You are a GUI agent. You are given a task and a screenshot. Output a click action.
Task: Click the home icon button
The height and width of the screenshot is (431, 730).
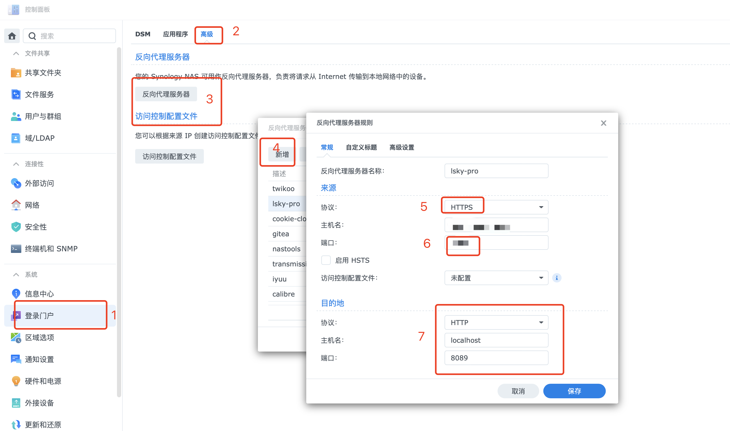click(12, 36)
